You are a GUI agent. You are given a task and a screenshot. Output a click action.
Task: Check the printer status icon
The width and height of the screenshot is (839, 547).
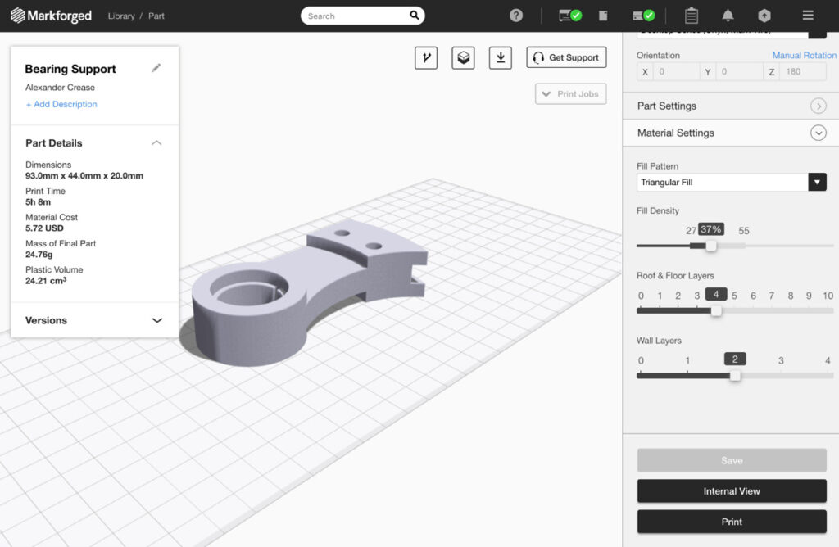[568, 15]
